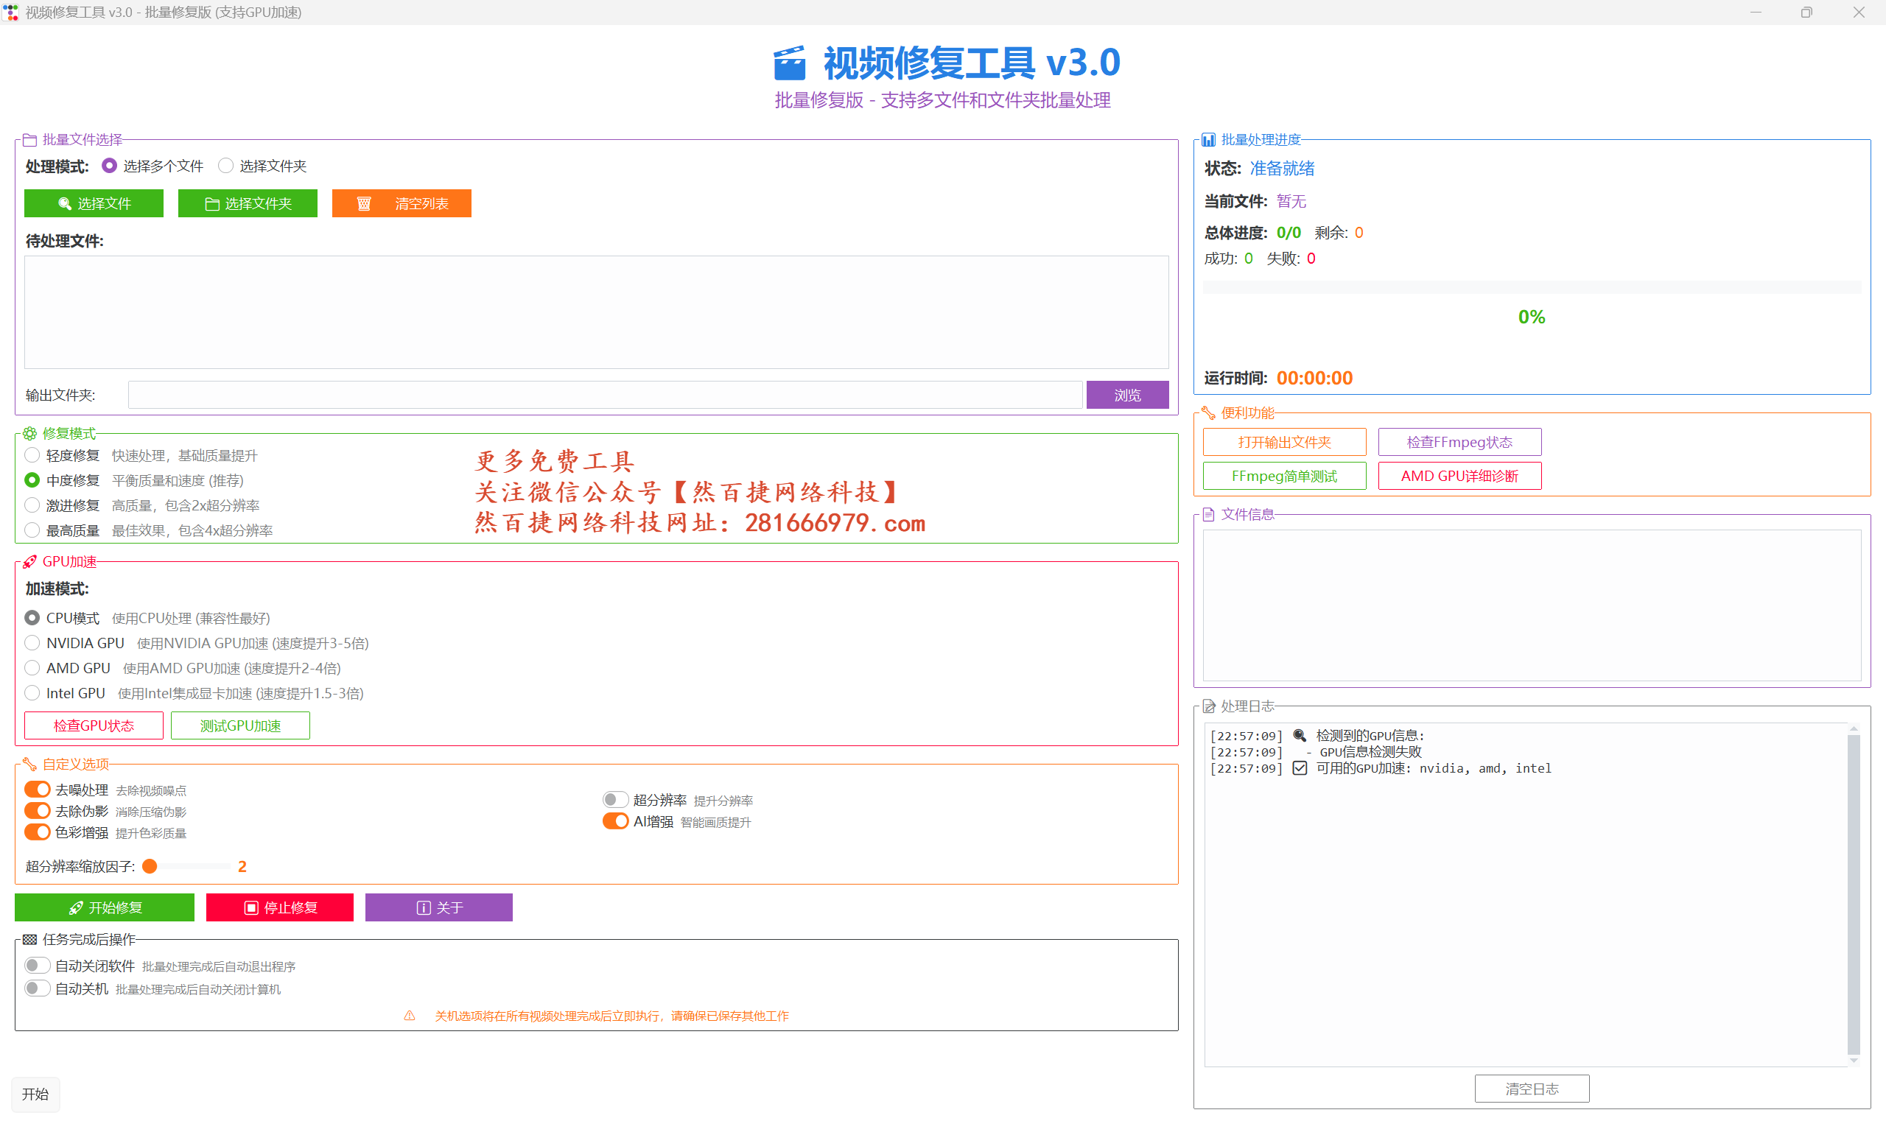Click the wrench icon beside 自定义选项
Viewport: 1886px width, 1121px height.
pos(29,765)
